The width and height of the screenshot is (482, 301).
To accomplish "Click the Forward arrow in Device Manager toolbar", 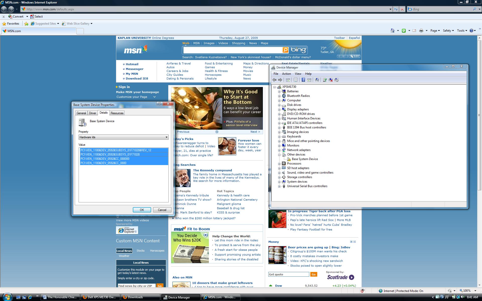I will (280, 80).
